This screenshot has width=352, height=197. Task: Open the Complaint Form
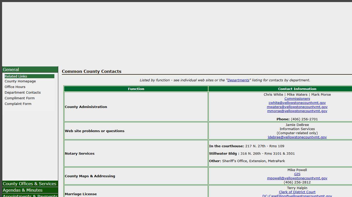point(18,104)
